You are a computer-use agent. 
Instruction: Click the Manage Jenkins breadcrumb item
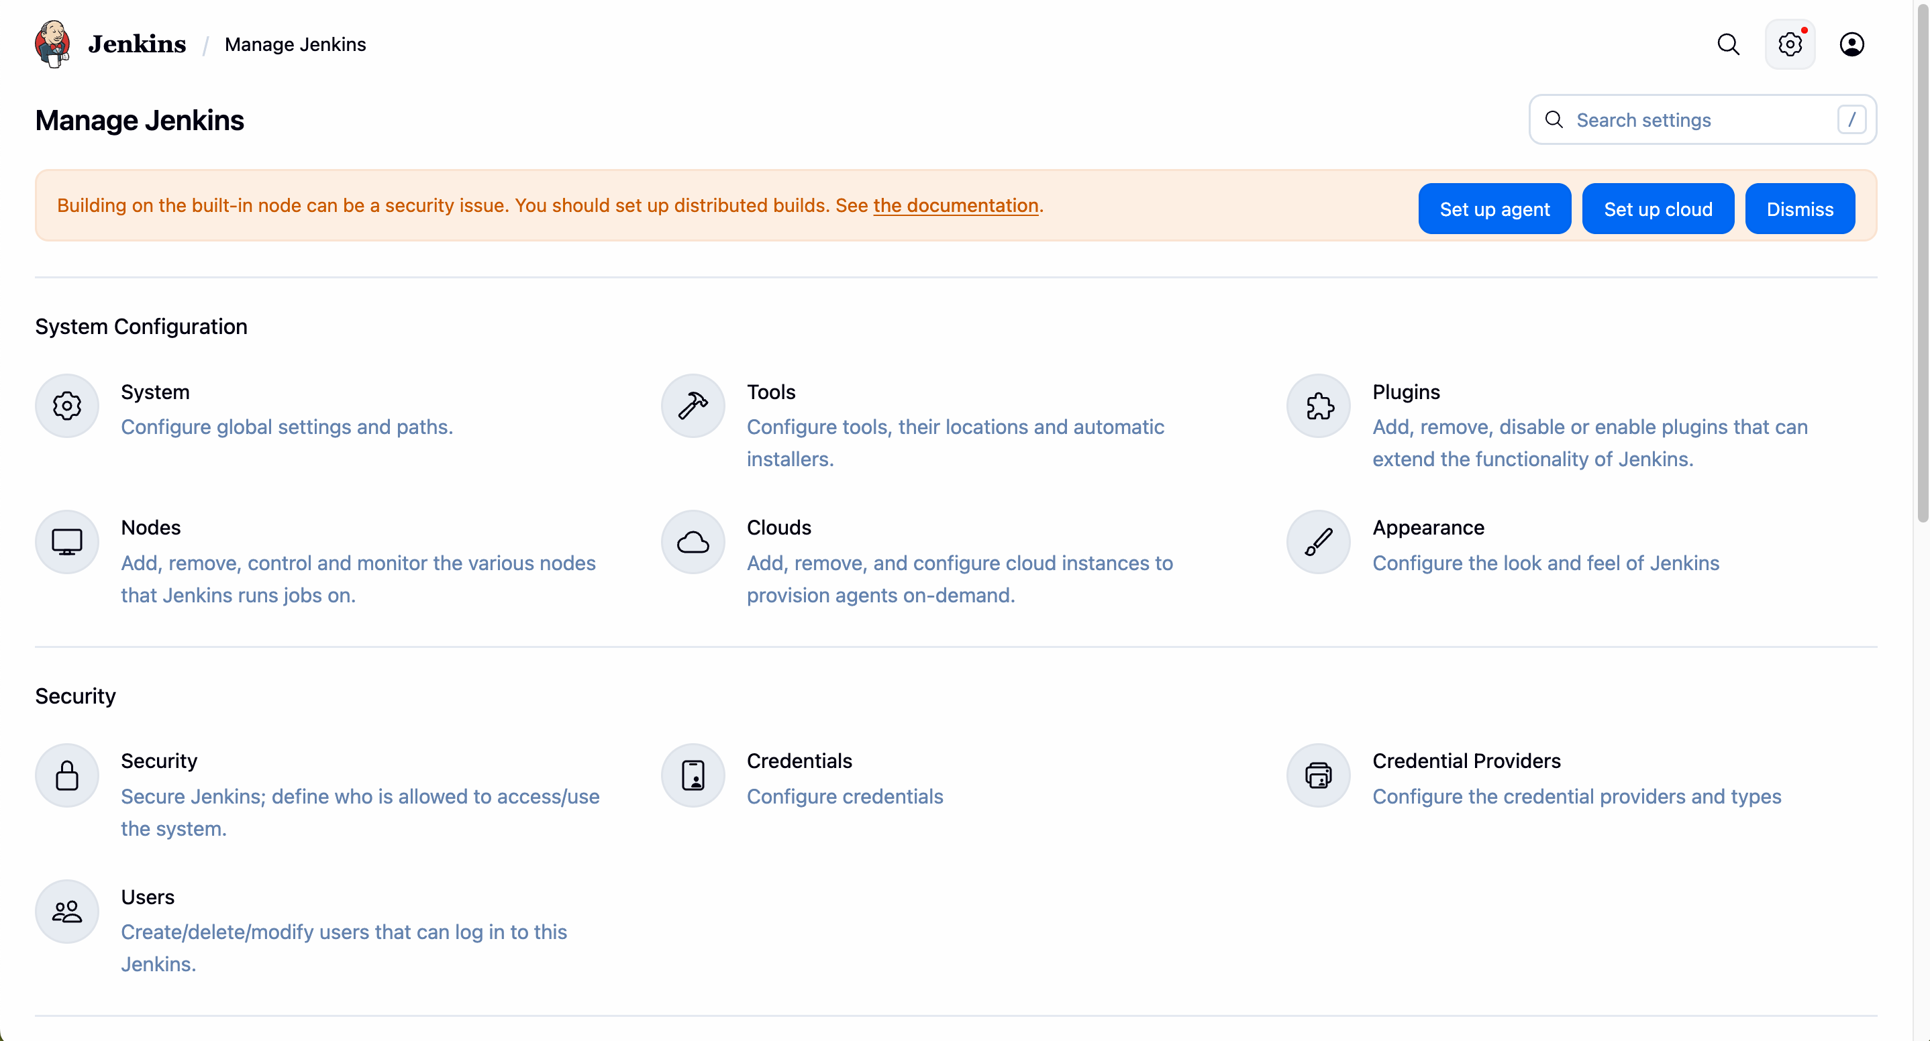pos(295,44)
